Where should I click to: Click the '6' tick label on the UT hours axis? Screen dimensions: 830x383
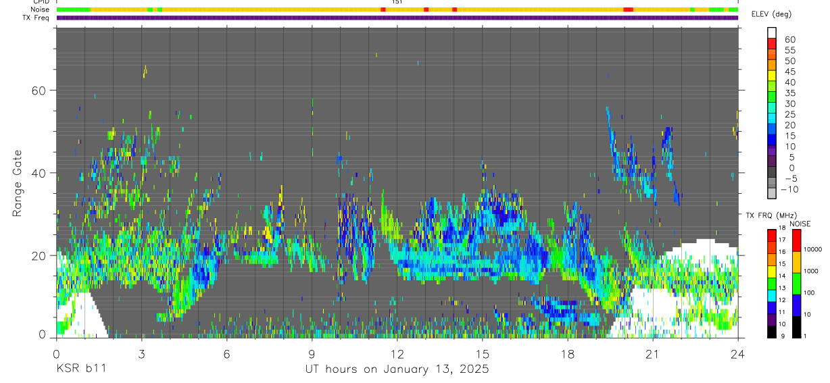[x=226, y=354]
